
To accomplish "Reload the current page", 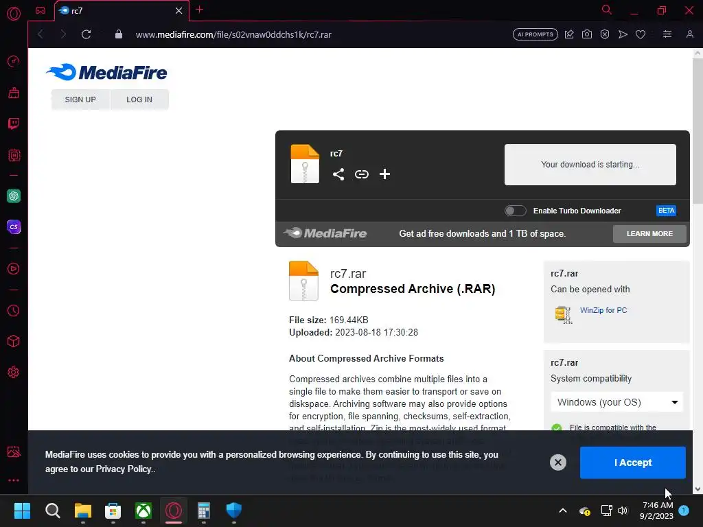I will (x=86, y=34).
